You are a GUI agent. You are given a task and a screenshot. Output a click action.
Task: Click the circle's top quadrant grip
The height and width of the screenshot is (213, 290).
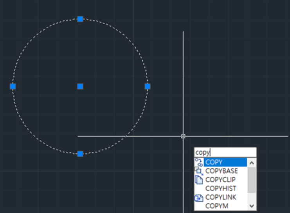coord(80,19)
